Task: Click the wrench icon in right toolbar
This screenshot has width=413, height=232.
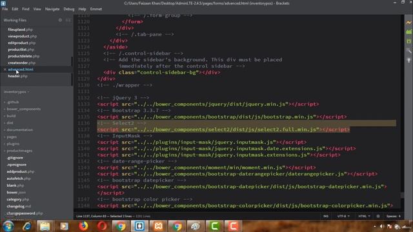Action: pyautogui.click(x=408, y=50)
